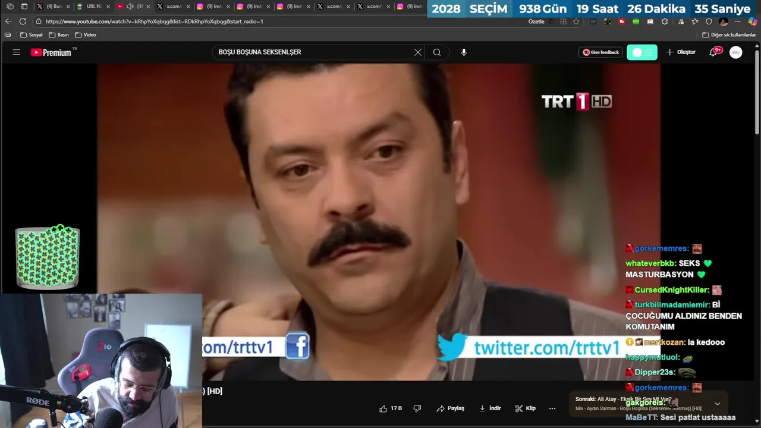Image resolution: width=761 pixels, height=428 pixels.
Task: Open the browser extensions puzzle icon
Action: (x=665, y=21)
